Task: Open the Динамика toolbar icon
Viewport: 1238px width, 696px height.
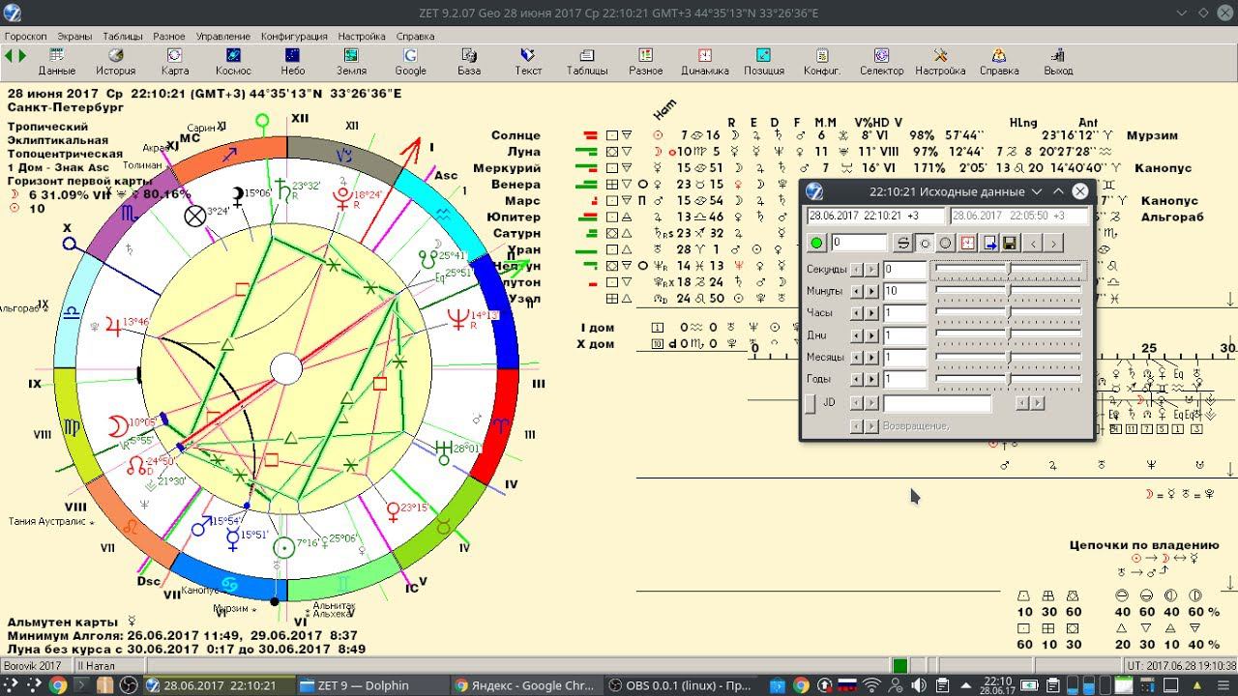Action: point(705,61)
